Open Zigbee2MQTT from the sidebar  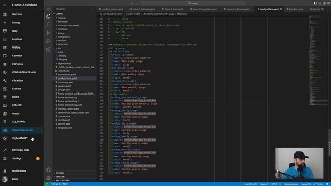click(22, 138)
